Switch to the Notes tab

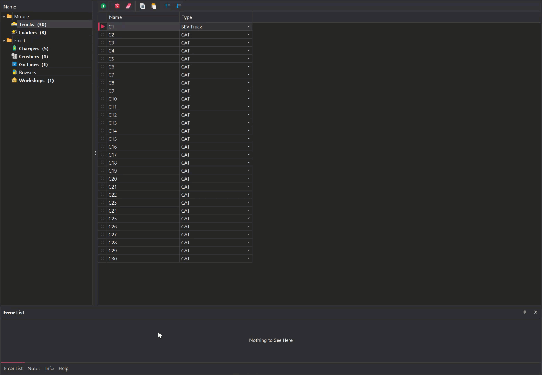click(34, 368)
